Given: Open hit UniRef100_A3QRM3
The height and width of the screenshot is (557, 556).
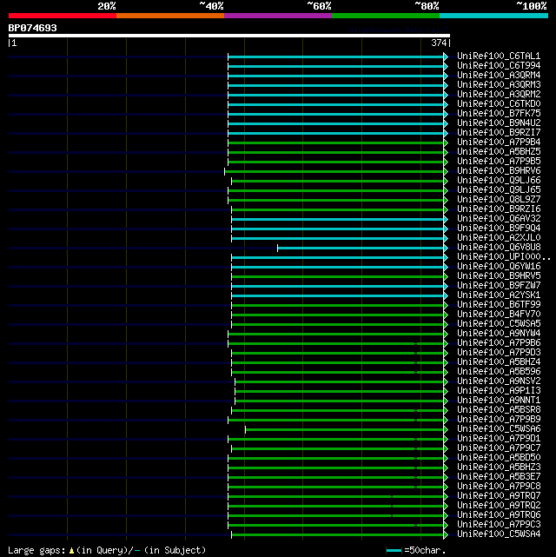Looking at the screenshot, I should [499, 85].
